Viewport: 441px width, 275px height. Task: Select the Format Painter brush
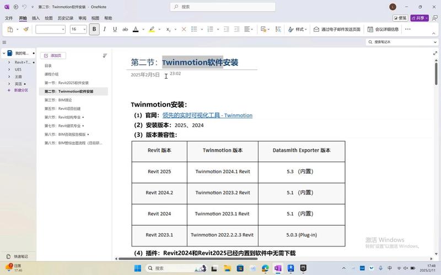26,29
